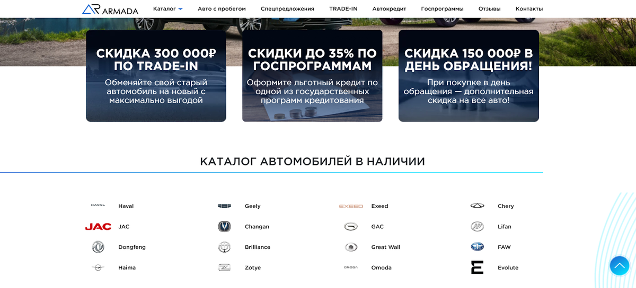Screen dimensions: 636x288
Task: Pick the Exeed logo icon
Action: point(351,206)
